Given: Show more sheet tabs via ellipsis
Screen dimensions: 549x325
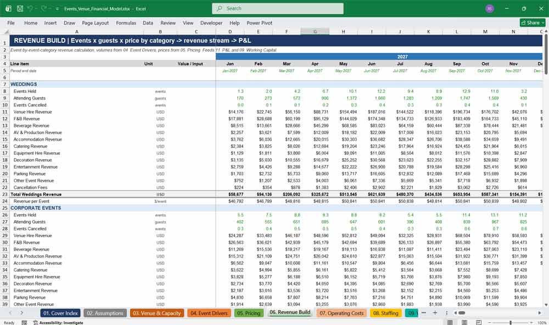Looking at the screenshot, I should (x=424, y=313).
